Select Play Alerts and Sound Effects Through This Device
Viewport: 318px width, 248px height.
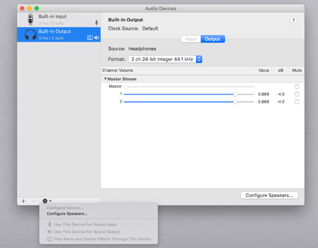point(103,239)
